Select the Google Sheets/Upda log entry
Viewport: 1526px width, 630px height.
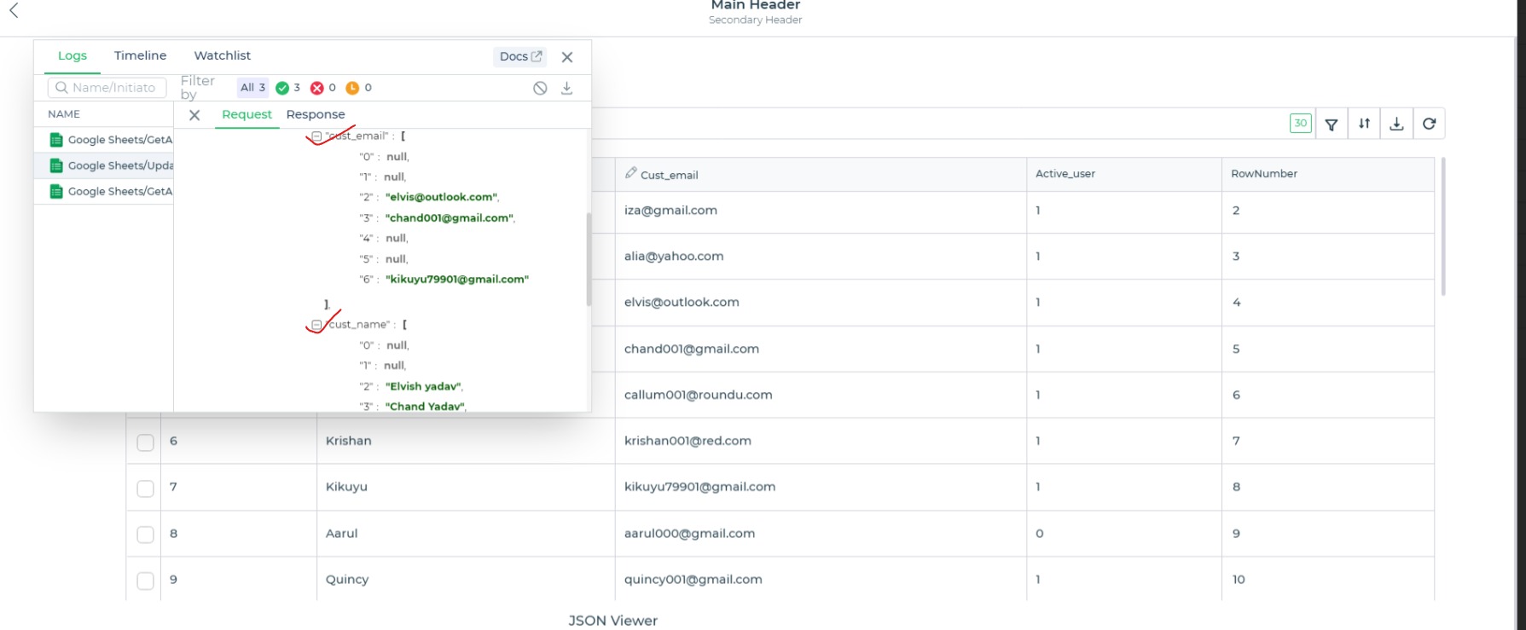tap(104, 165)
